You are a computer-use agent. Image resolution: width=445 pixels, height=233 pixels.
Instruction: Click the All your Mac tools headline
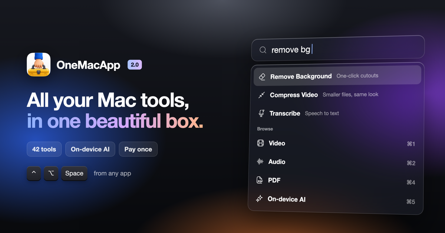point(108,100)
